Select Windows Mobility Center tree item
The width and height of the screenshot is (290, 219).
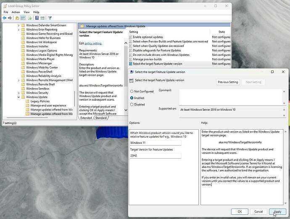coord(42,68)
